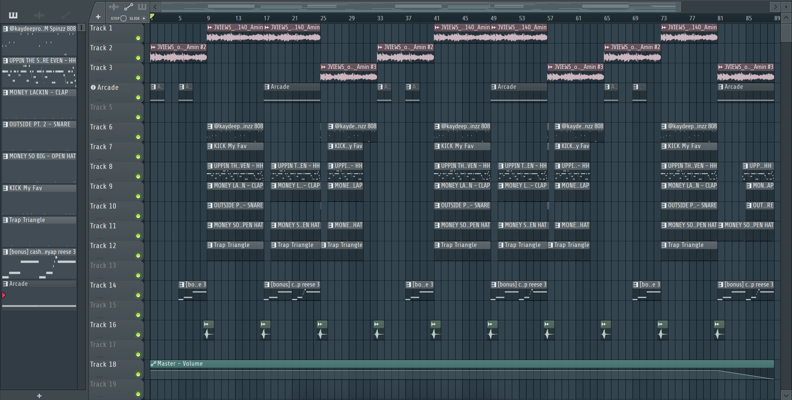
Task: Click the Arcade instrument track number icon
Action: pyautogui.click(x=93, y=87)
